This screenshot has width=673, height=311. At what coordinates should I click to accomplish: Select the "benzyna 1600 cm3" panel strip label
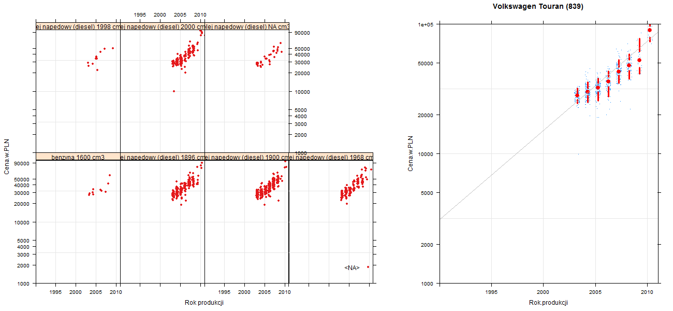tap(78, 157)
